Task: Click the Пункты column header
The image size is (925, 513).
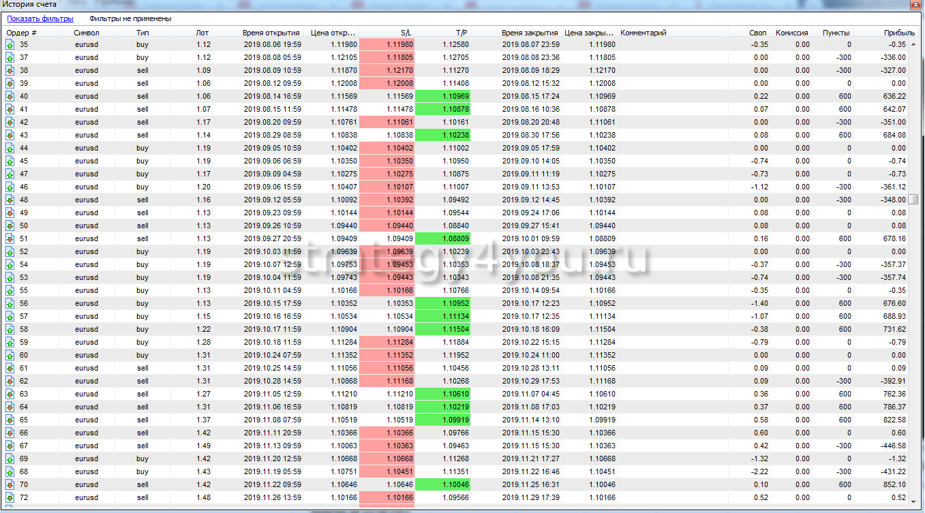Action: [836, 33]
